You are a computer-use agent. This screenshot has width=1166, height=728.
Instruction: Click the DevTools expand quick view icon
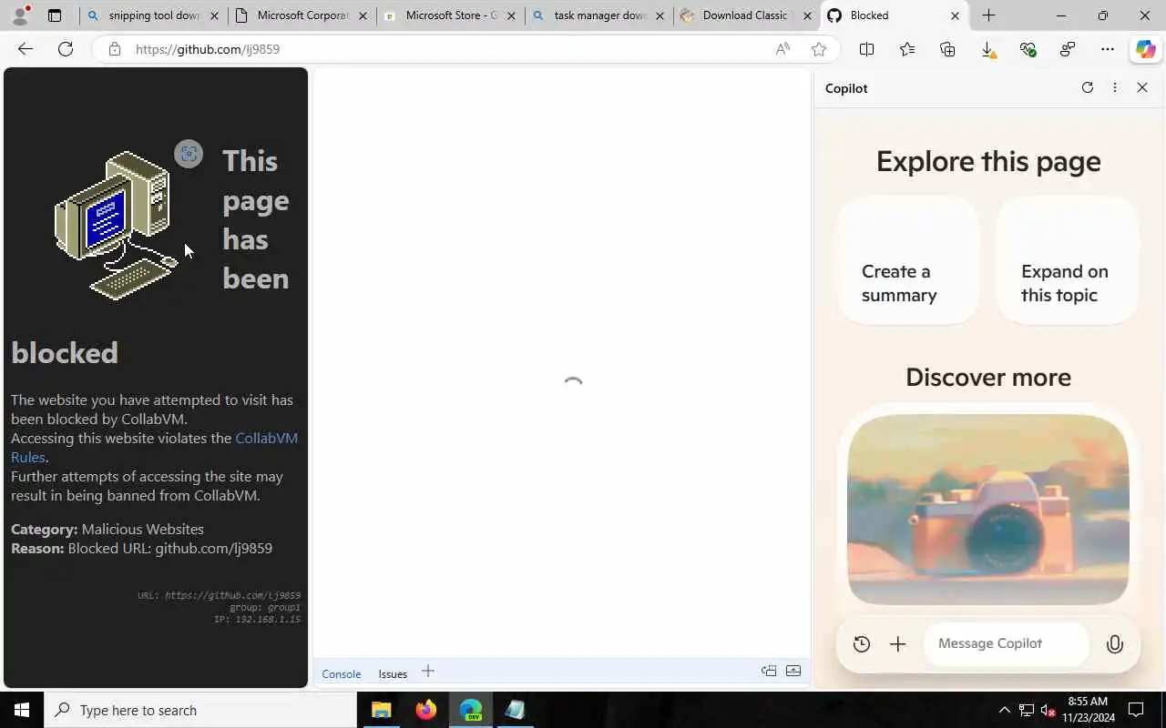click(x=793, y=671)
